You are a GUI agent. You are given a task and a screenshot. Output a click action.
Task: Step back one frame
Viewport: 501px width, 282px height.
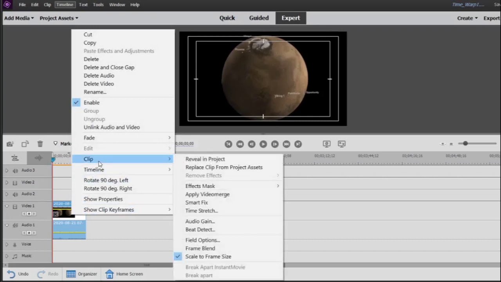pyautogui.click(x=252, y=144)
